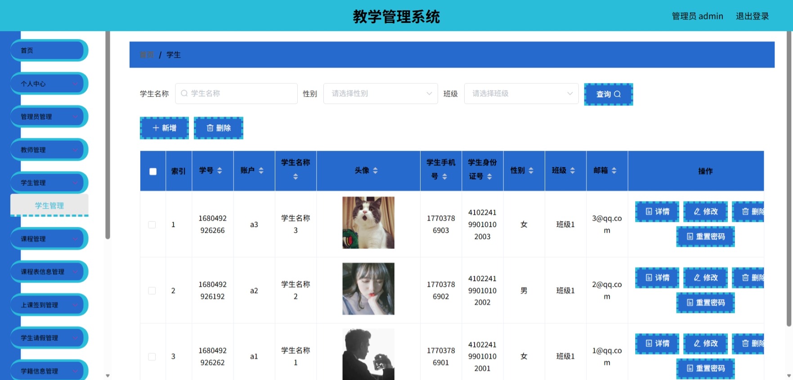Click ID number cell 41022419901010 2003
The width and height of the screenshot is (793, 380).
[x=482, y=224]
